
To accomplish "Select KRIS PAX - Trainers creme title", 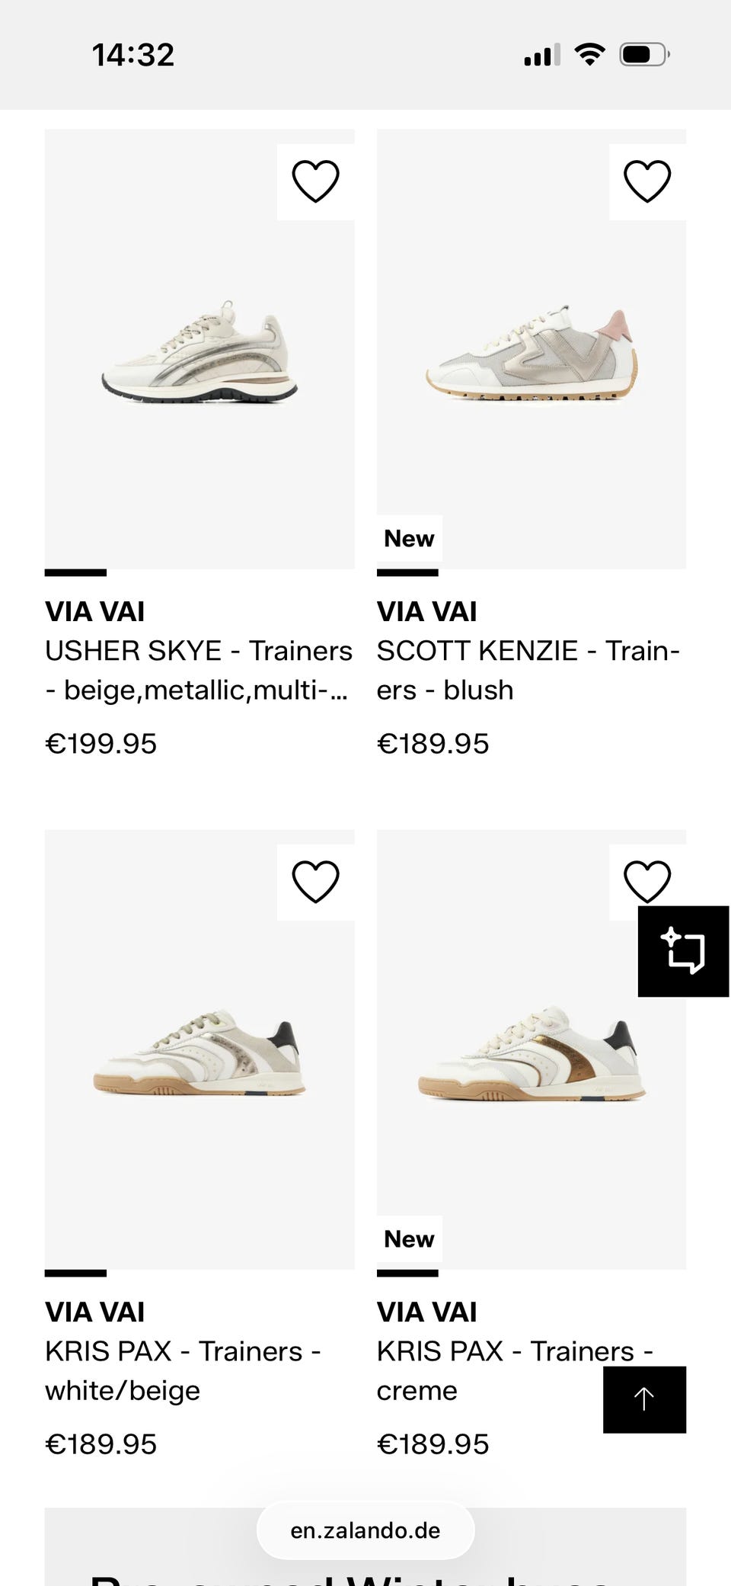I will (x=515, y=1370).
